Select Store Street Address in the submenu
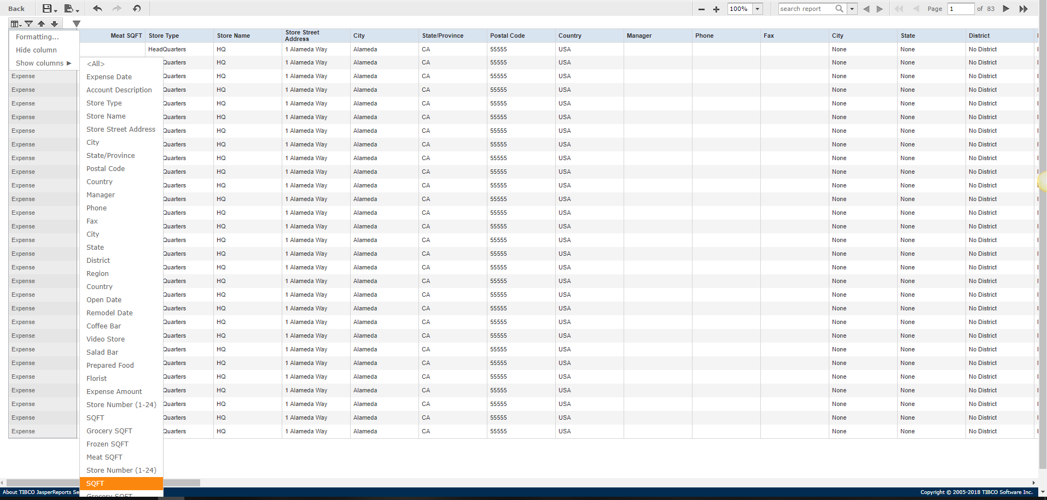This screenshot has width=1047, height=500. point(121,130)
